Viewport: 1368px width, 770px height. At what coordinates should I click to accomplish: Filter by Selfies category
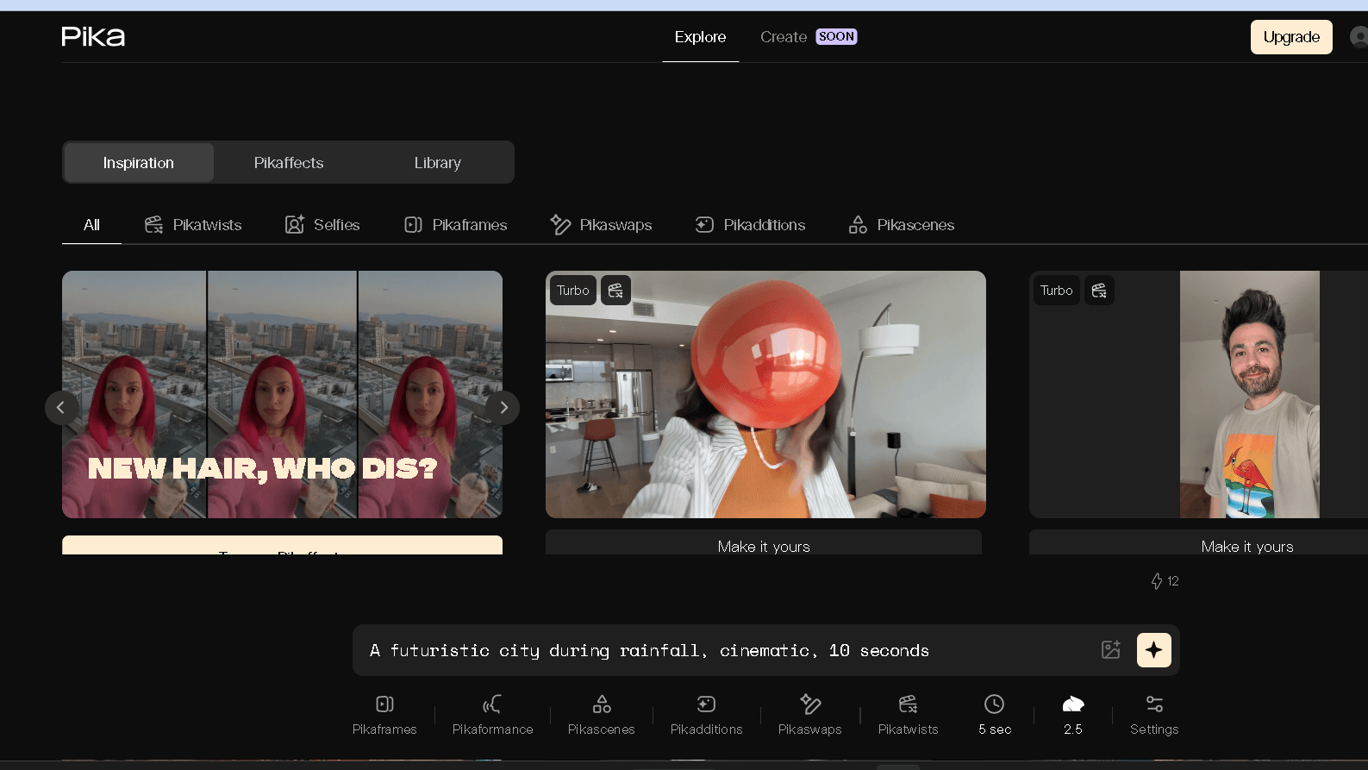point(322,225)
